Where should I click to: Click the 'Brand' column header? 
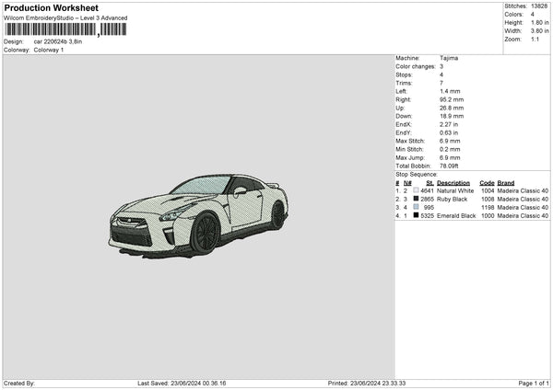[x=506, y=183]
